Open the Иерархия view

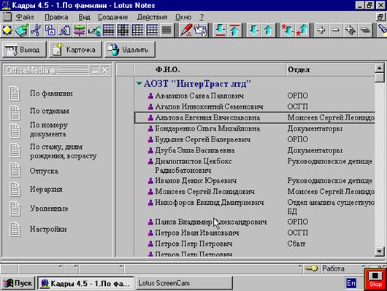click(x=46, y=189)
